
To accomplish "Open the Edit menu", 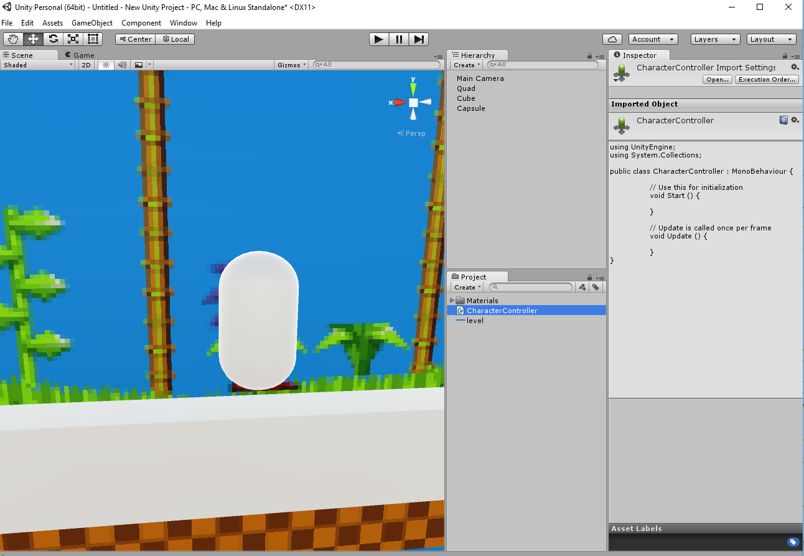I will [27, 23].
